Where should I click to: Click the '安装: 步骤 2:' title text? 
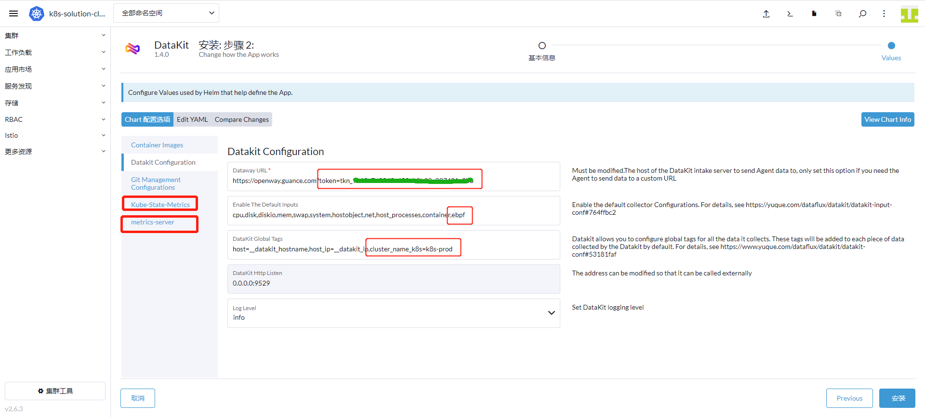click(226, 45)
